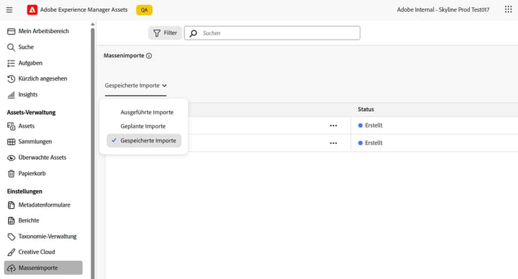
Task: Click the Adobe logo icon
Action: (x=32, y=10)
